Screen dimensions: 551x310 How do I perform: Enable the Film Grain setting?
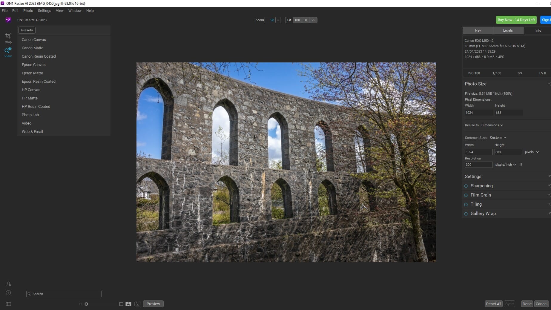tap(466, 195)
